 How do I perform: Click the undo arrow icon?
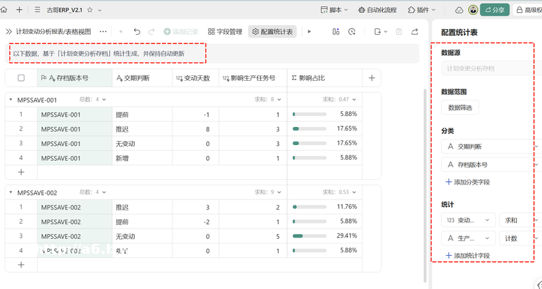pos(137,31)
